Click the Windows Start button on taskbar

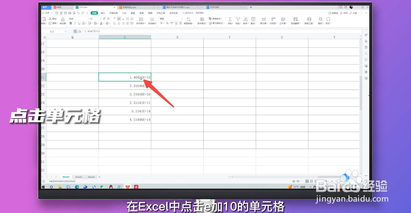43,187
